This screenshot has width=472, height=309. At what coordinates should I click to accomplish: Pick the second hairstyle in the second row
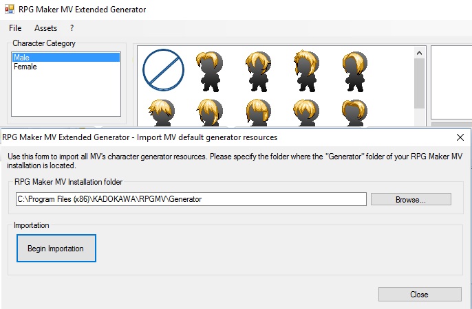(x=210, y=113)
